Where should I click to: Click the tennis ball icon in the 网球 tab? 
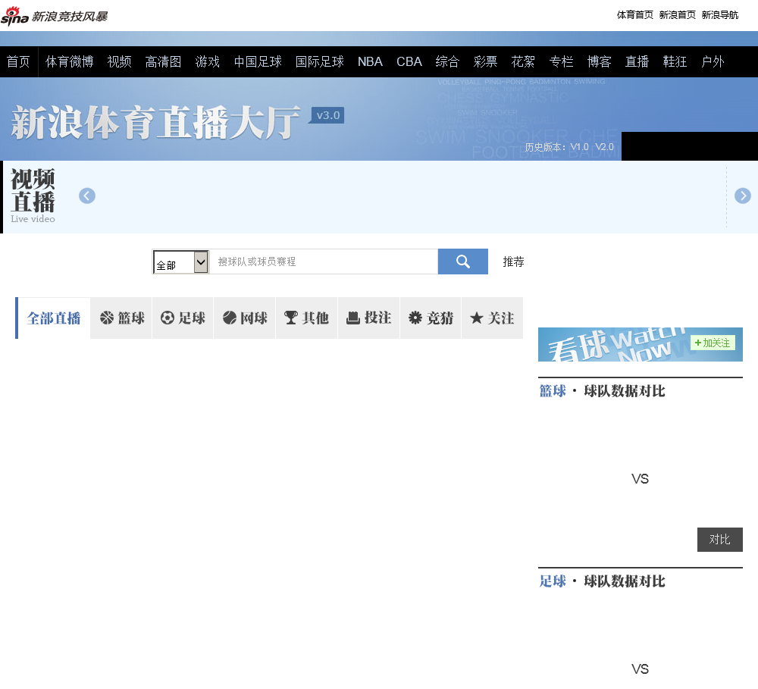229,318
